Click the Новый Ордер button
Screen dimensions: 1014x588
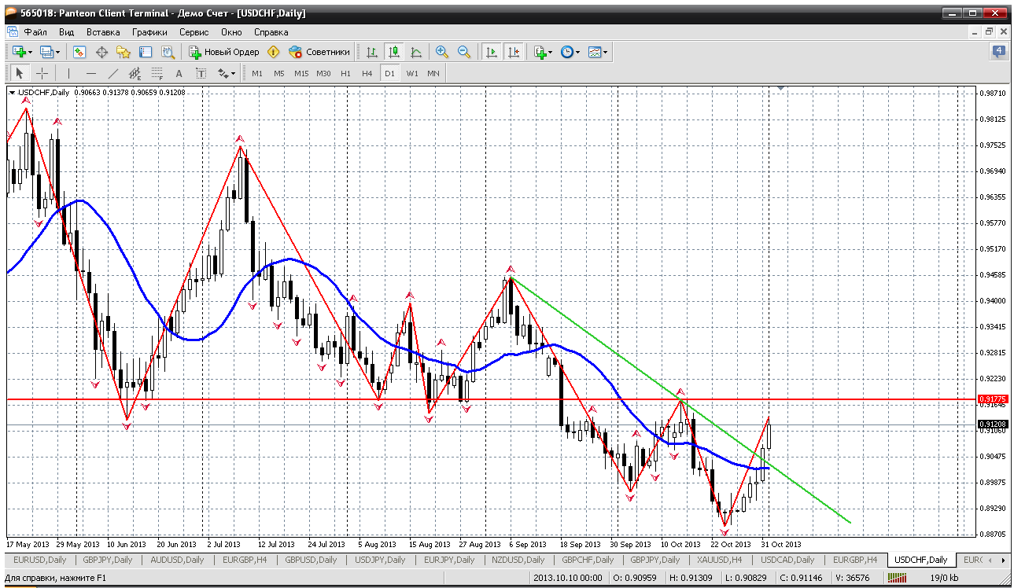point(224,52)
